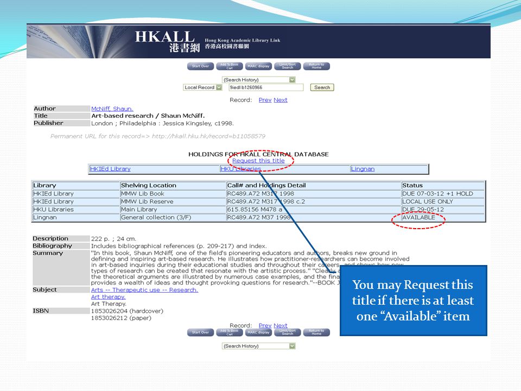Go to the Next record link under the search field

click(281, 100)
